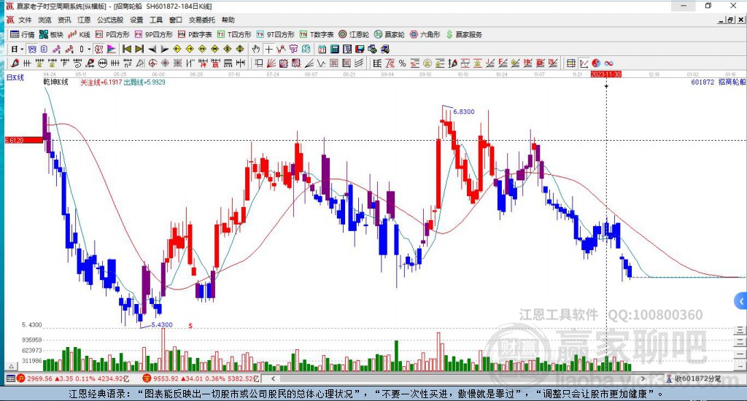
Task: Open the 江恩轮 tool
Action: point(354,34)
